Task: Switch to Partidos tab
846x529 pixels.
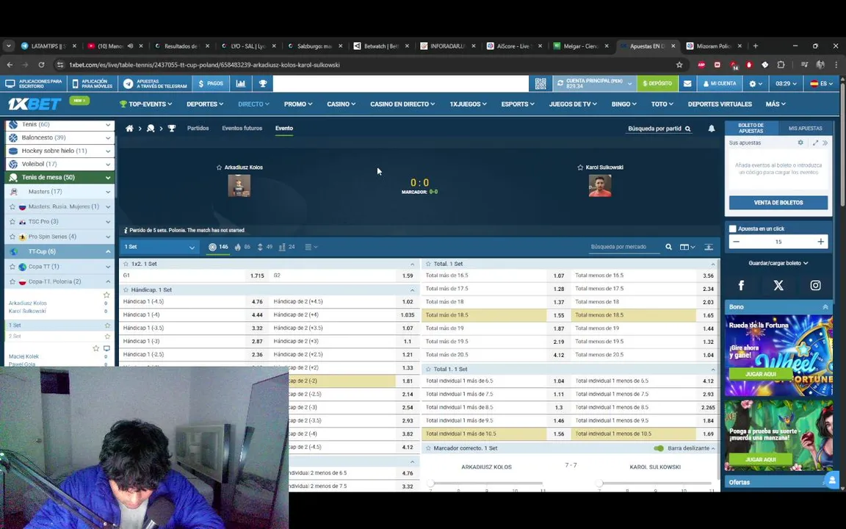Action: click(x=198, y=129)
